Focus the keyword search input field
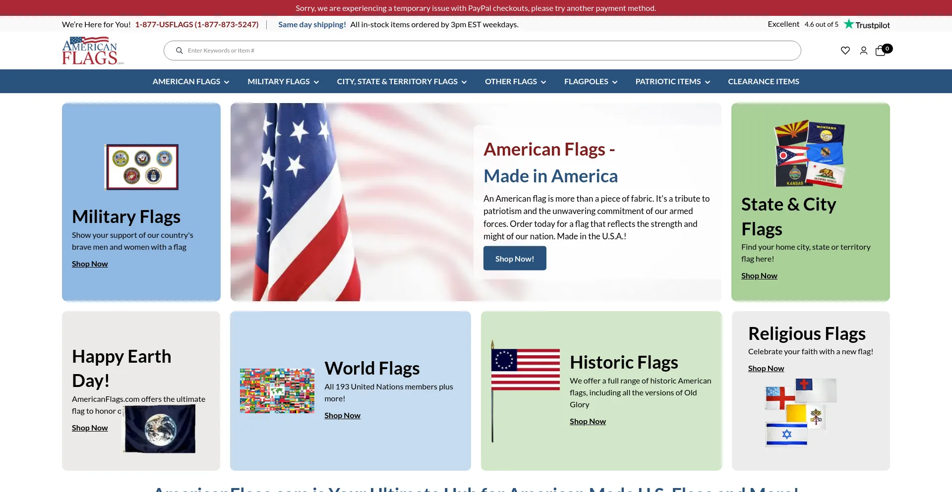The height and width of the screenshot is (492, 952). pos(482,51)
